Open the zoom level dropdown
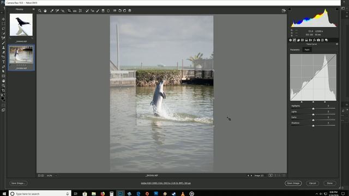Screen dimensions: 349x196 (x=56, y=175)
